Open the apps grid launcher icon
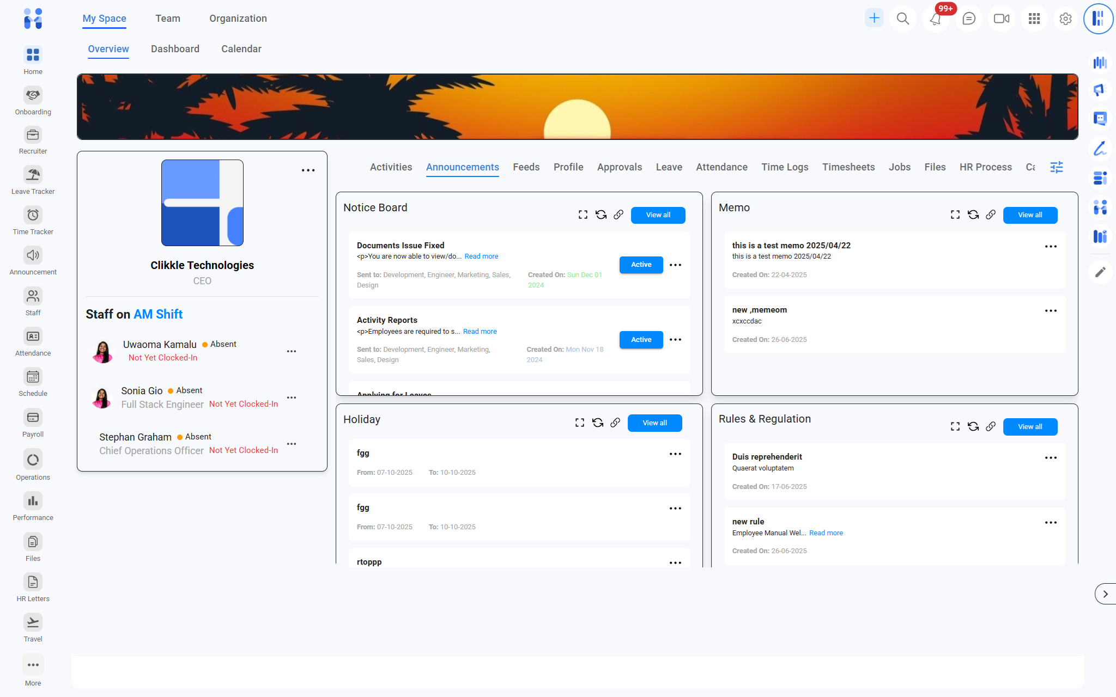The width and height of the screenshot is (1116, 697). click(1034, 19)
